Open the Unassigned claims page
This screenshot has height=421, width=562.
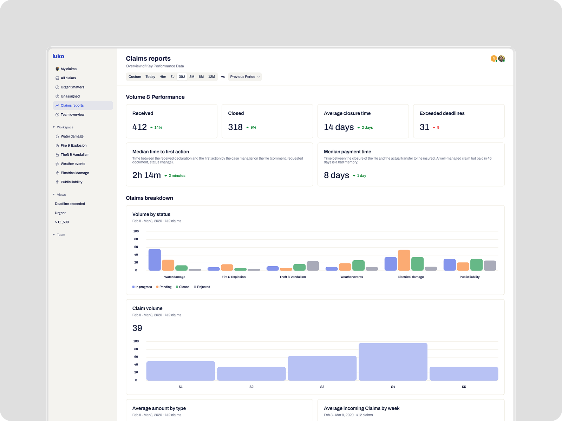pos(70,96)
